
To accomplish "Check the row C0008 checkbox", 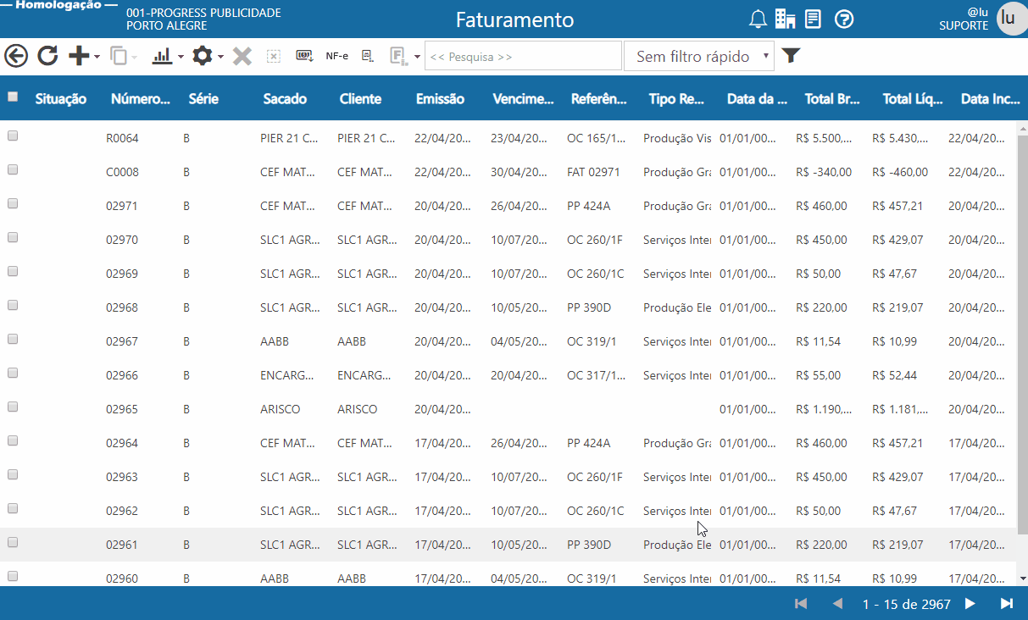I will [x=13, y=169].
